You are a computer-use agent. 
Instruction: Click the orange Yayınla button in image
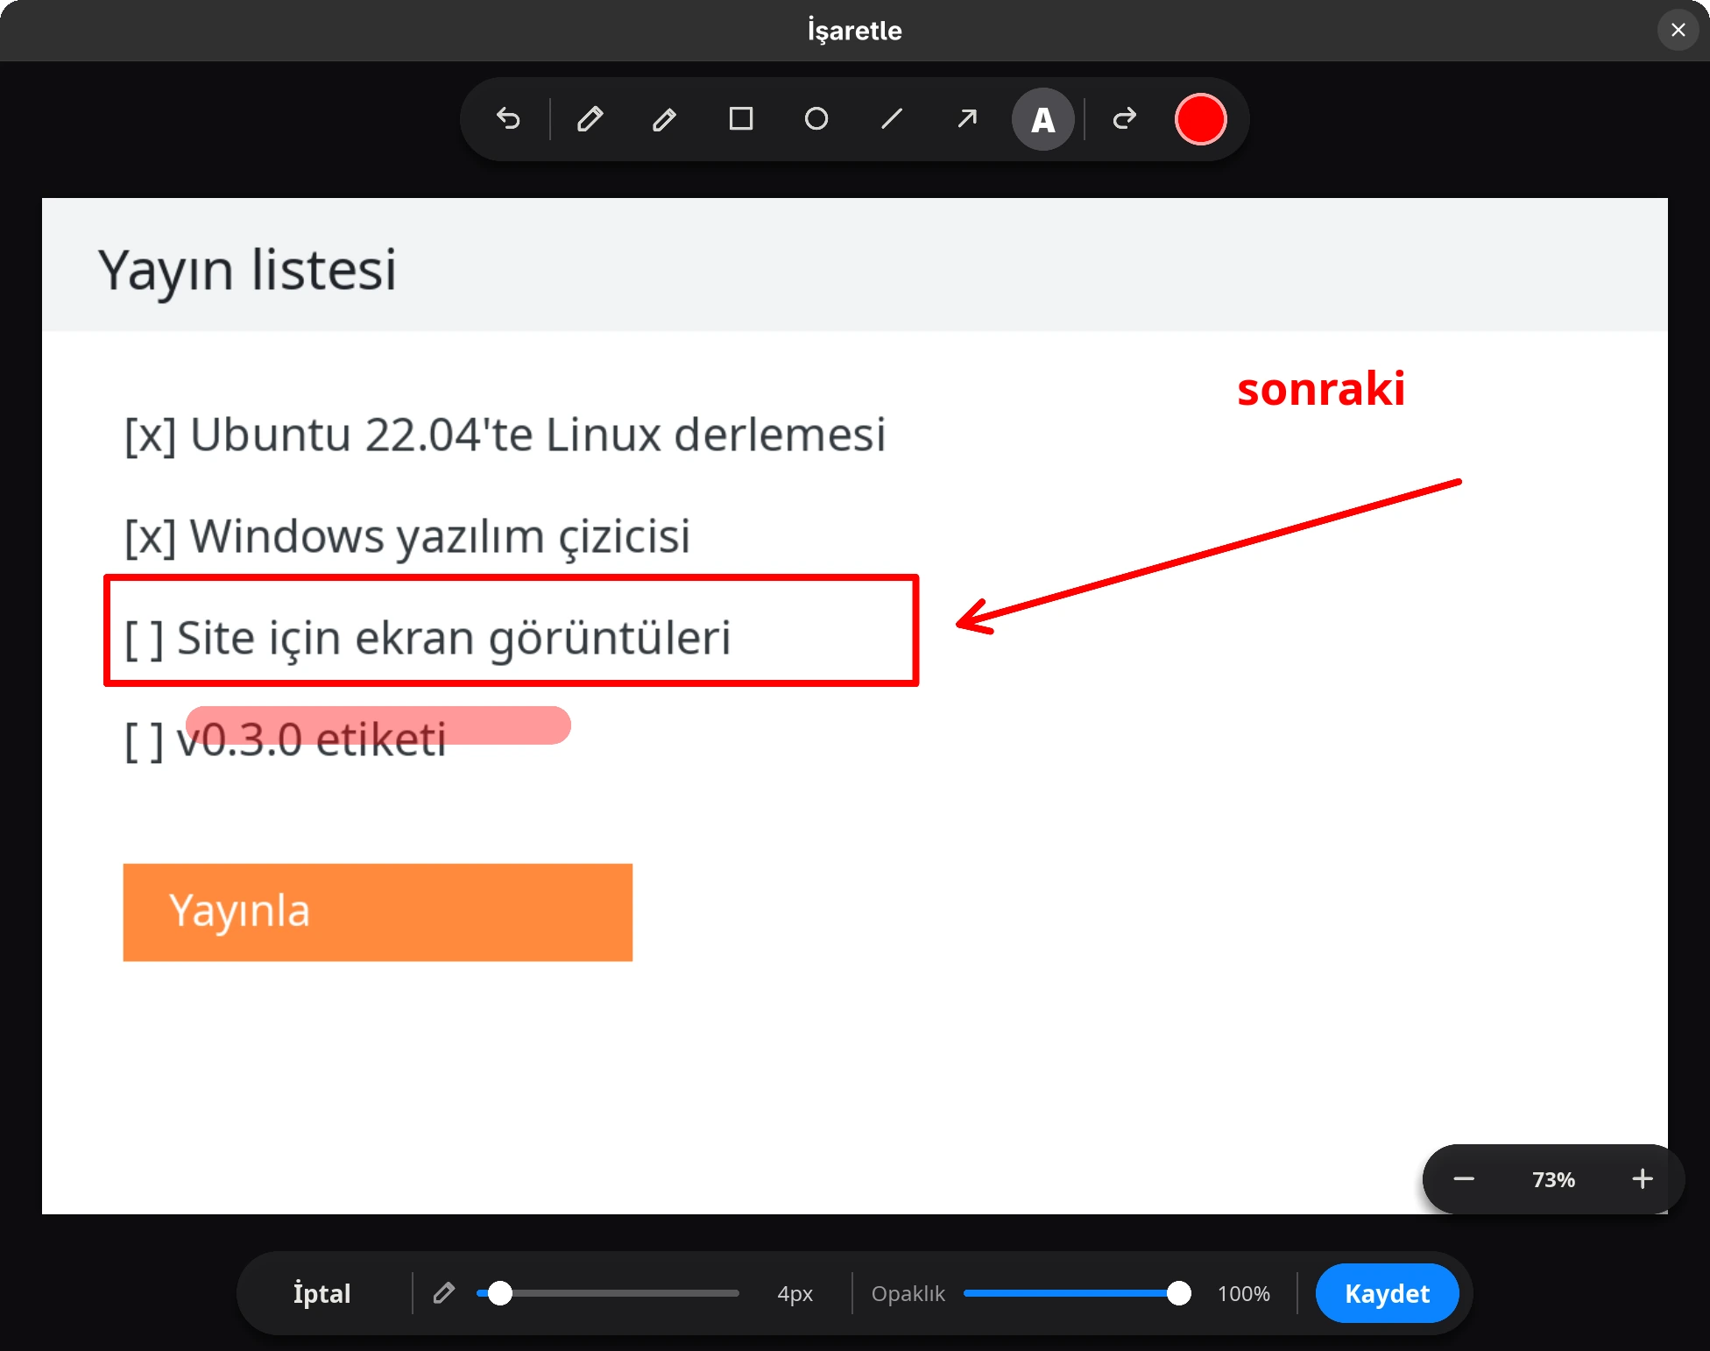click(378, 912)
